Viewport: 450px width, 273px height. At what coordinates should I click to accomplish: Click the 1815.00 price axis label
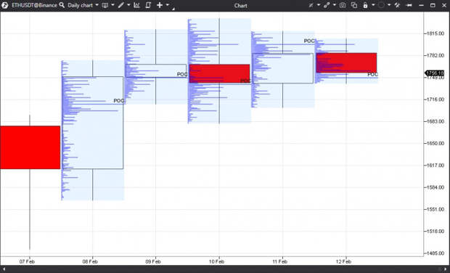[x=435, y=33]
